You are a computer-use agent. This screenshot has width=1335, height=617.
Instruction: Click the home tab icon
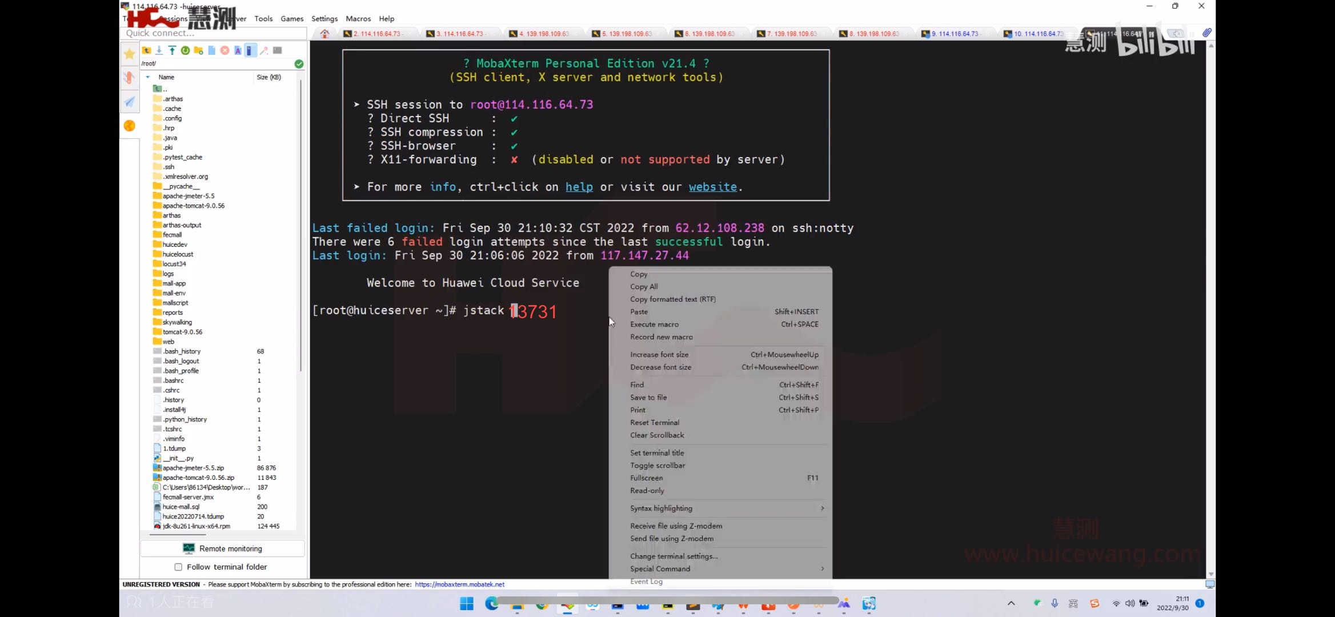pyautogui.click(x=324, y=34)
